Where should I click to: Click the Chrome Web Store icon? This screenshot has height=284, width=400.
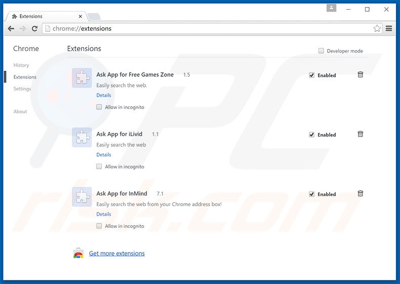tap(78, 253)
